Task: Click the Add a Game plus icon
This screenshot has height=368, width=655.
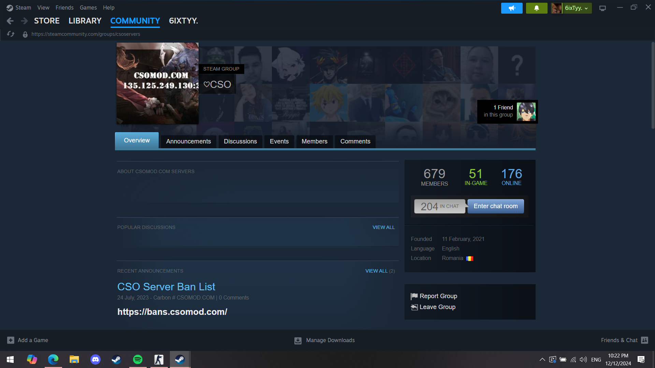Action: (11, 340)
